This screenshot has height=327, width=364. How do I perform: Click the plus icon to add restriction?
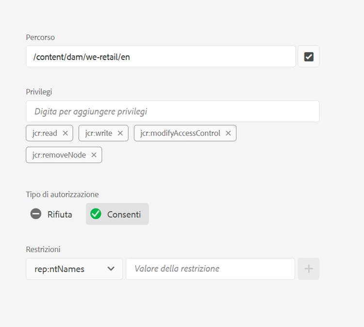coord(309,269)
